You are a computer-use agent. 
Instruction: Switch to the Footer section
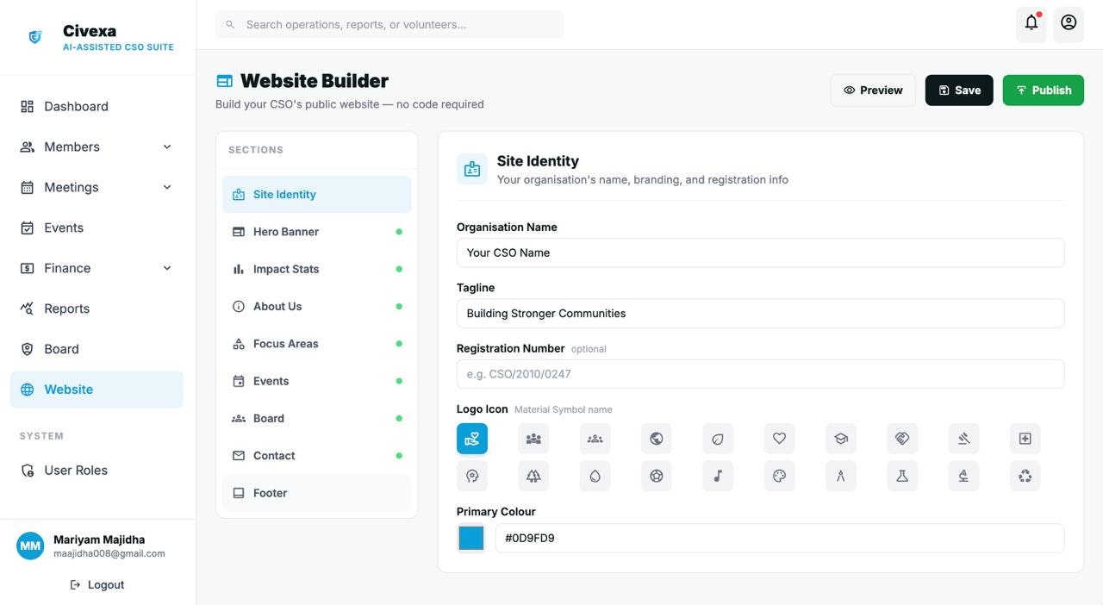pyautogui.click(x=270, y=492)
